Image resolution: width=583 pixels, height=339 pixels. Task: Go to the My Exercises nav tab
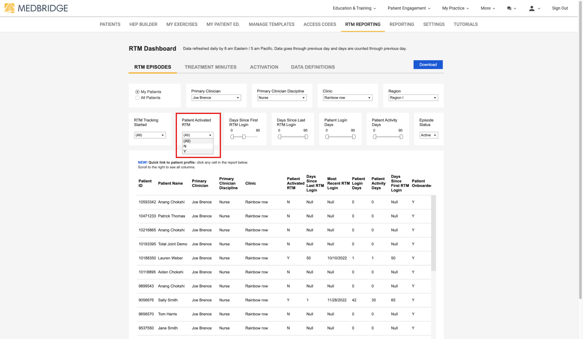(182, 25)
